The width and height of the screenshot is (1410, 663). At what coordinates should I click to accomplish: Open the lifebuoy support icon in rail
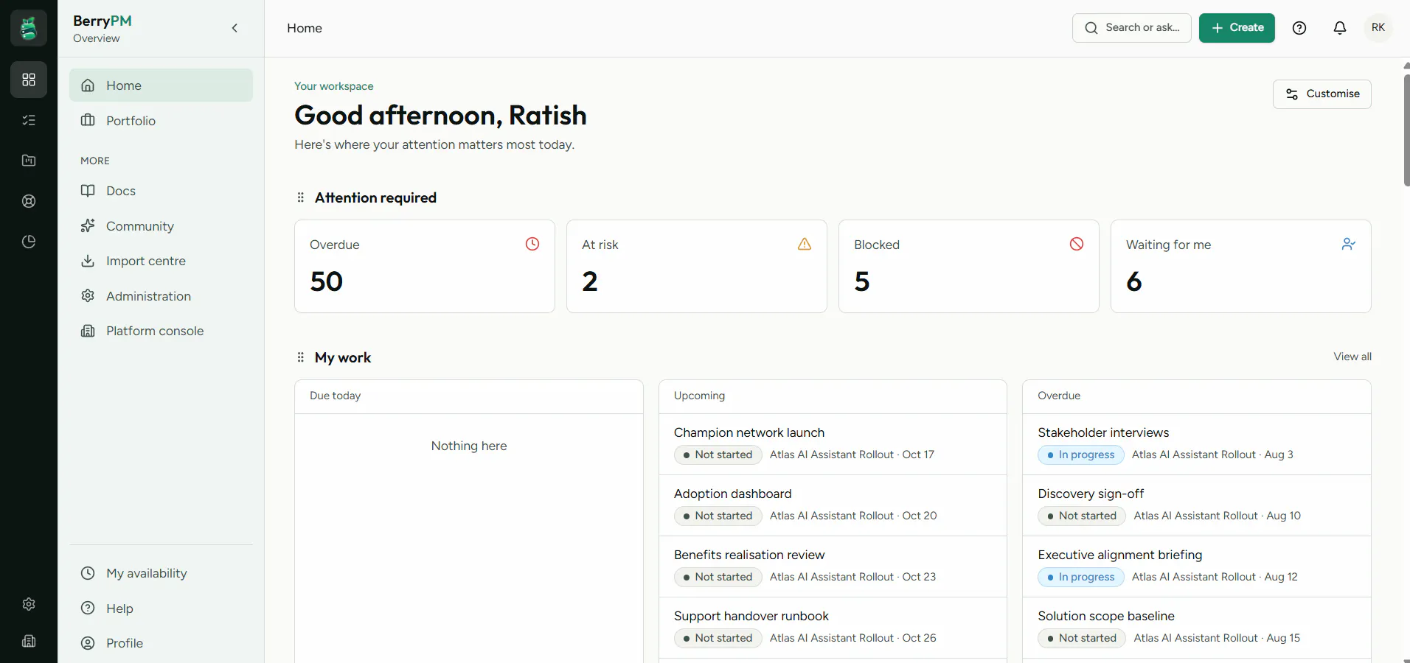tap(29, 201)
